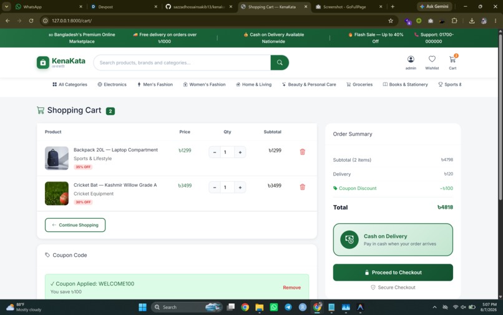Open Electronics category
The image size is (503, 315).
[x=112, y=84]
